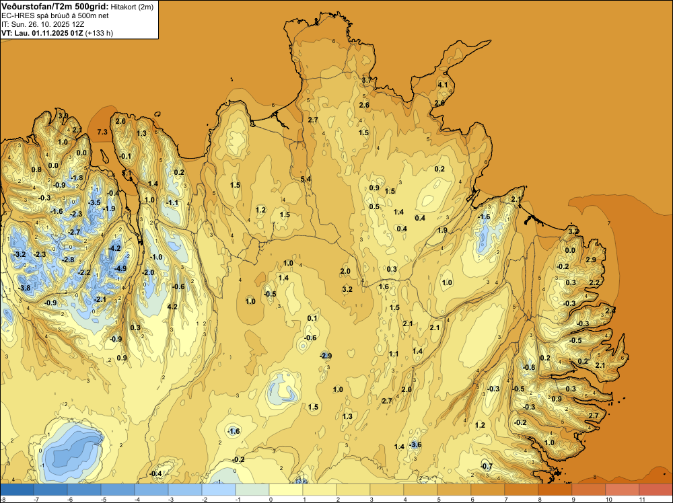Click the title "Veðurstofan/T2m 500grid" in header box
Image resolution: width=673 pixels, height=503 pixels.
(55, 6)
